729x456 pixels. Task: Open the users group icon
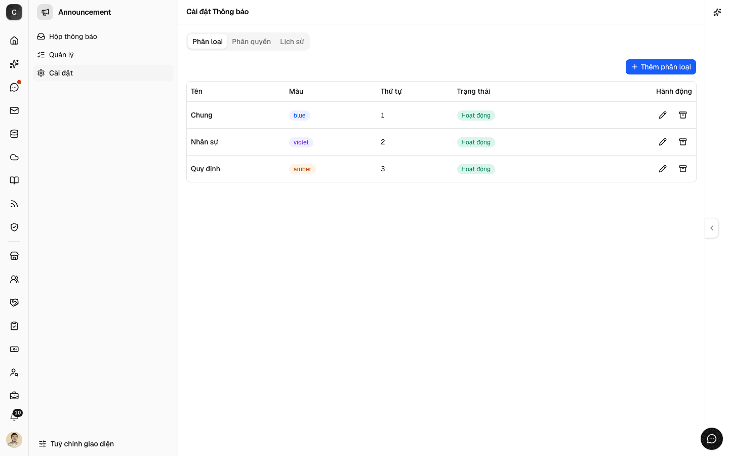(14, 279)
